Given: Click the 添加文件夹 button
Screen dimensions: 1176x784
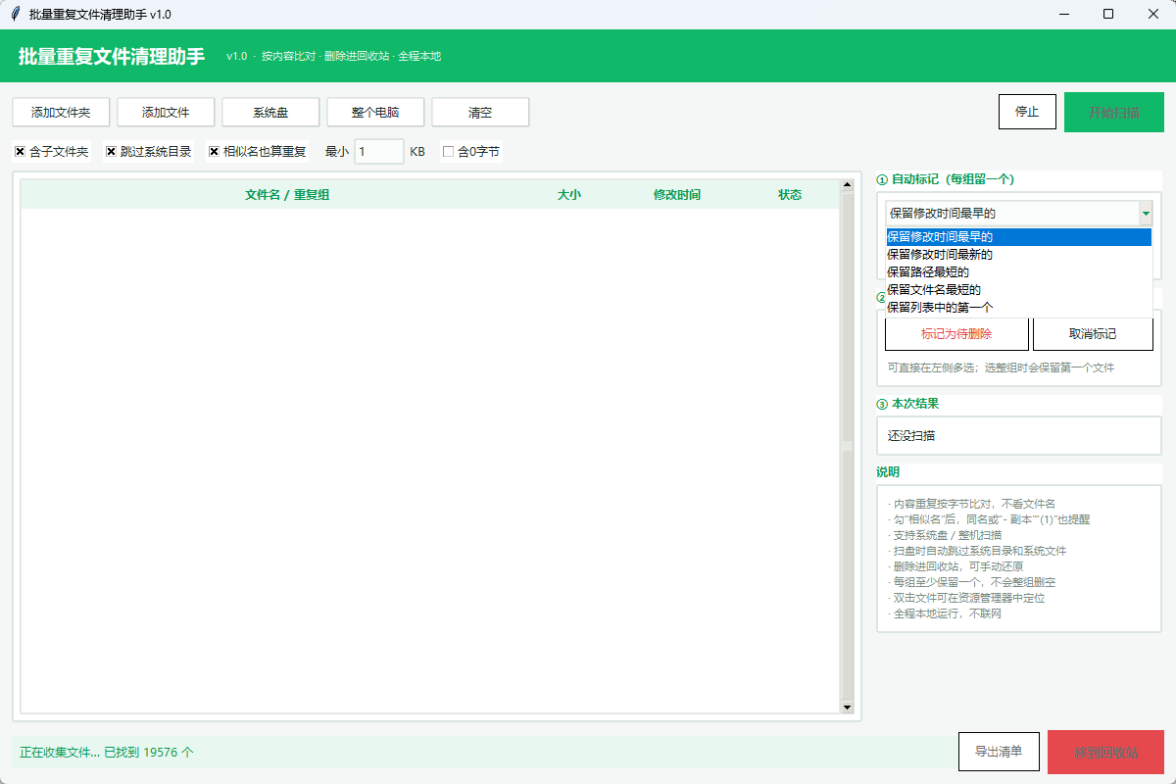Looking at the screenshot, I should (x=61, y=112).
